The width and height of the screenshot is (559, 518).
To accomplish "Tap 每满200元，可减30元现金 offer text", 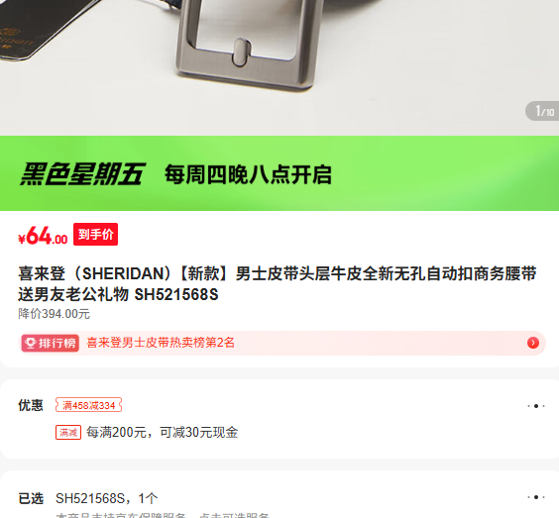I will (x=163, y=433).
